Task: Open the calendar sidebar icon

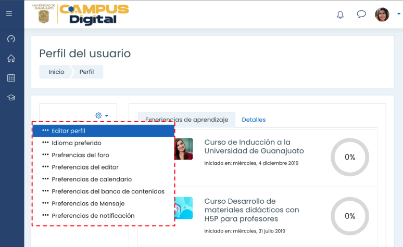Action: point(11,77)
